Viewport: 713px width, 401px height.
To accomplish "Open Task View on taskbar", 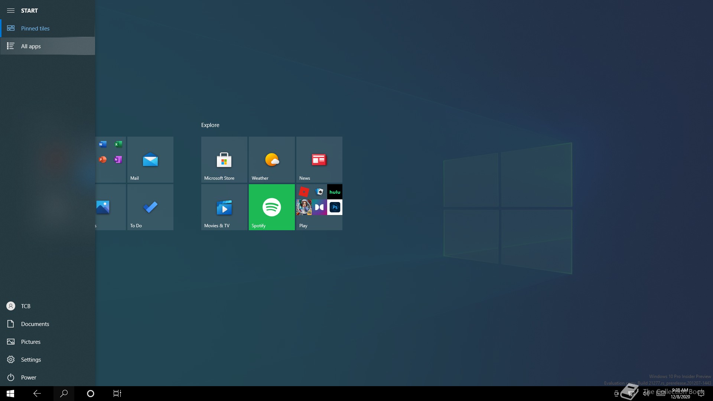I will click(117, 394).
